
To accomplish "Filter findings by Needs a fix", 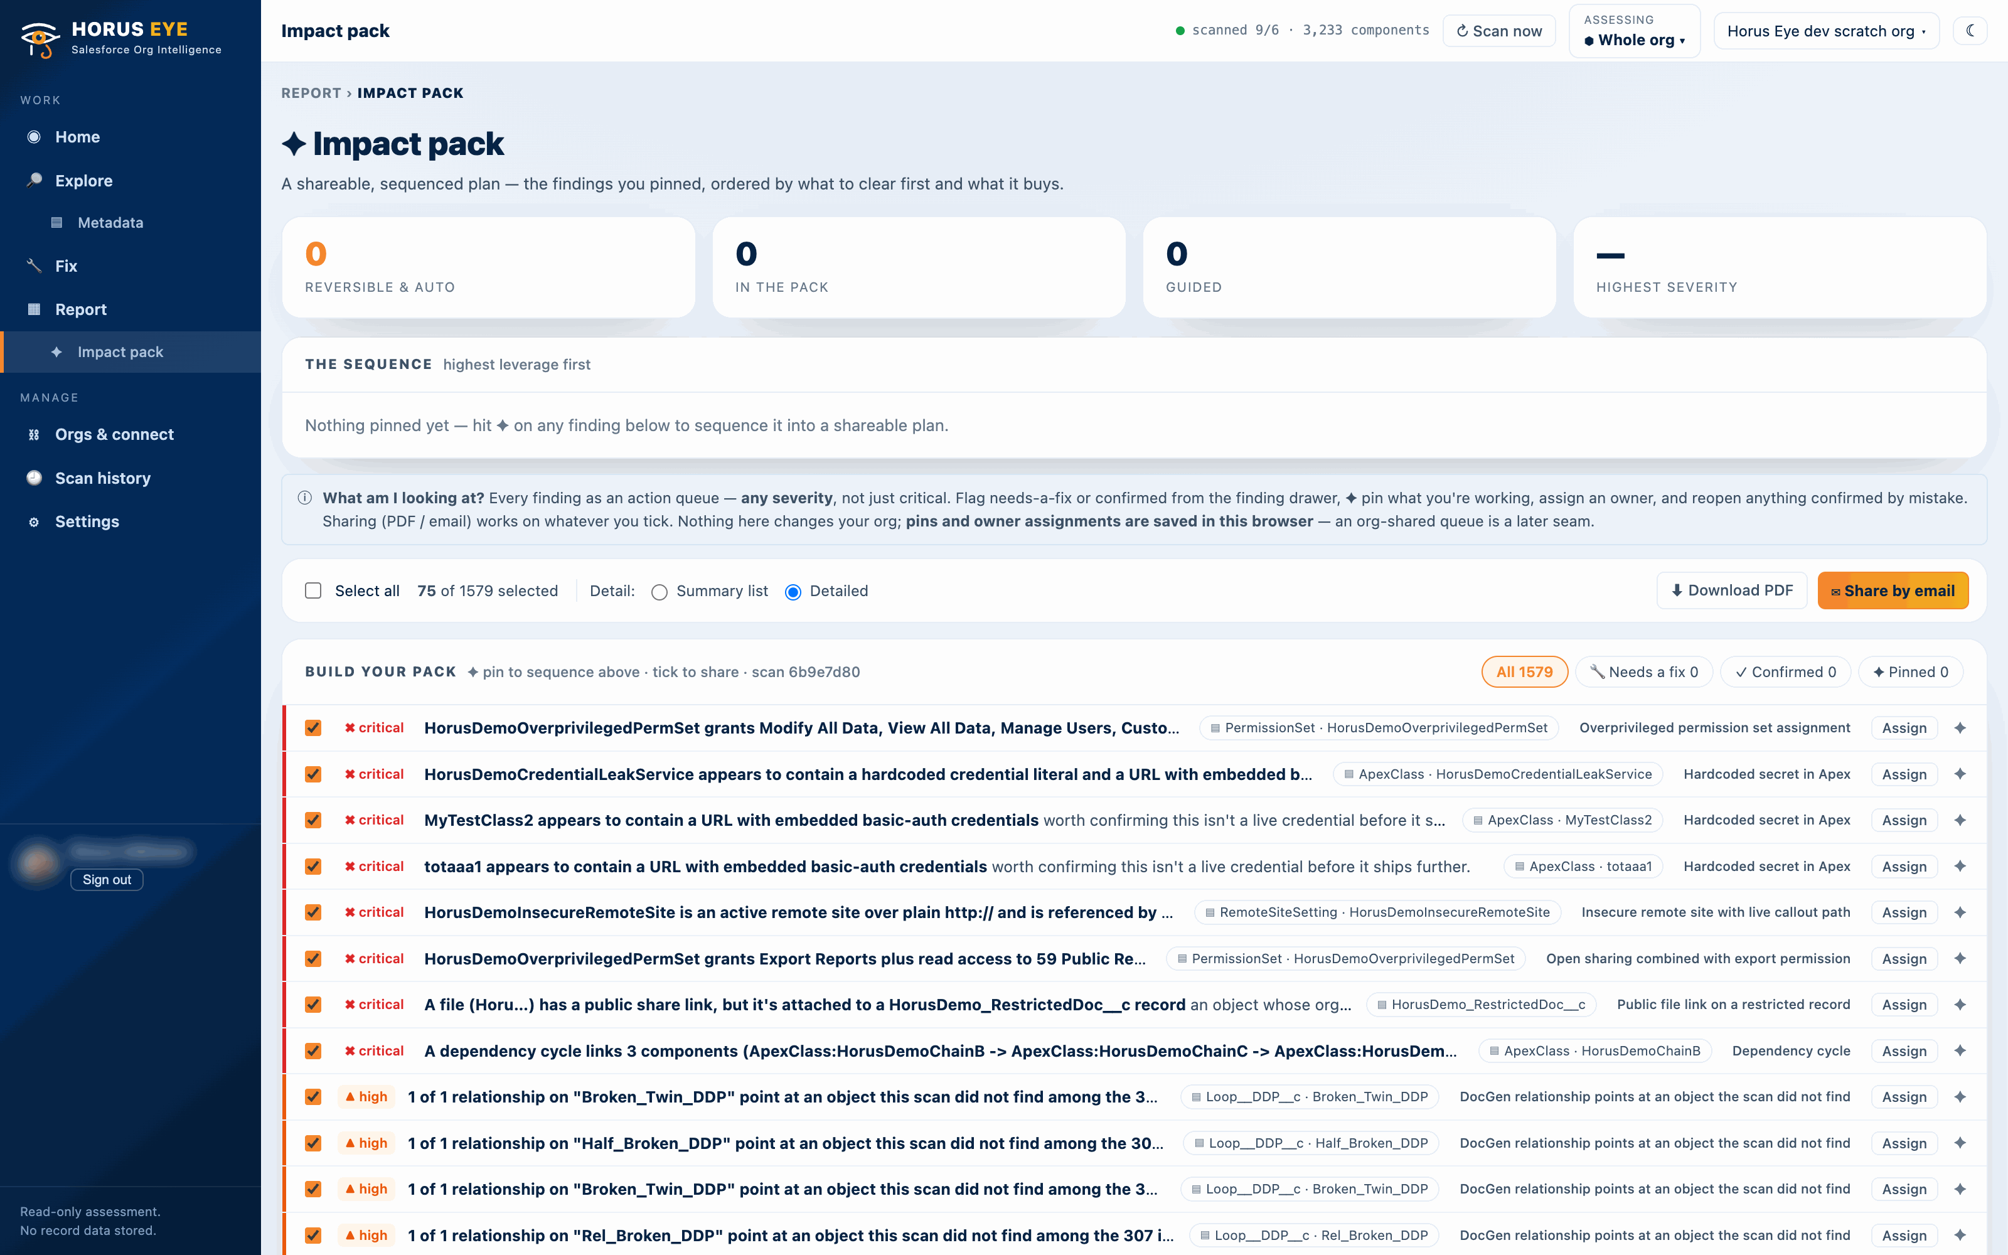I will coord(1645,672).
